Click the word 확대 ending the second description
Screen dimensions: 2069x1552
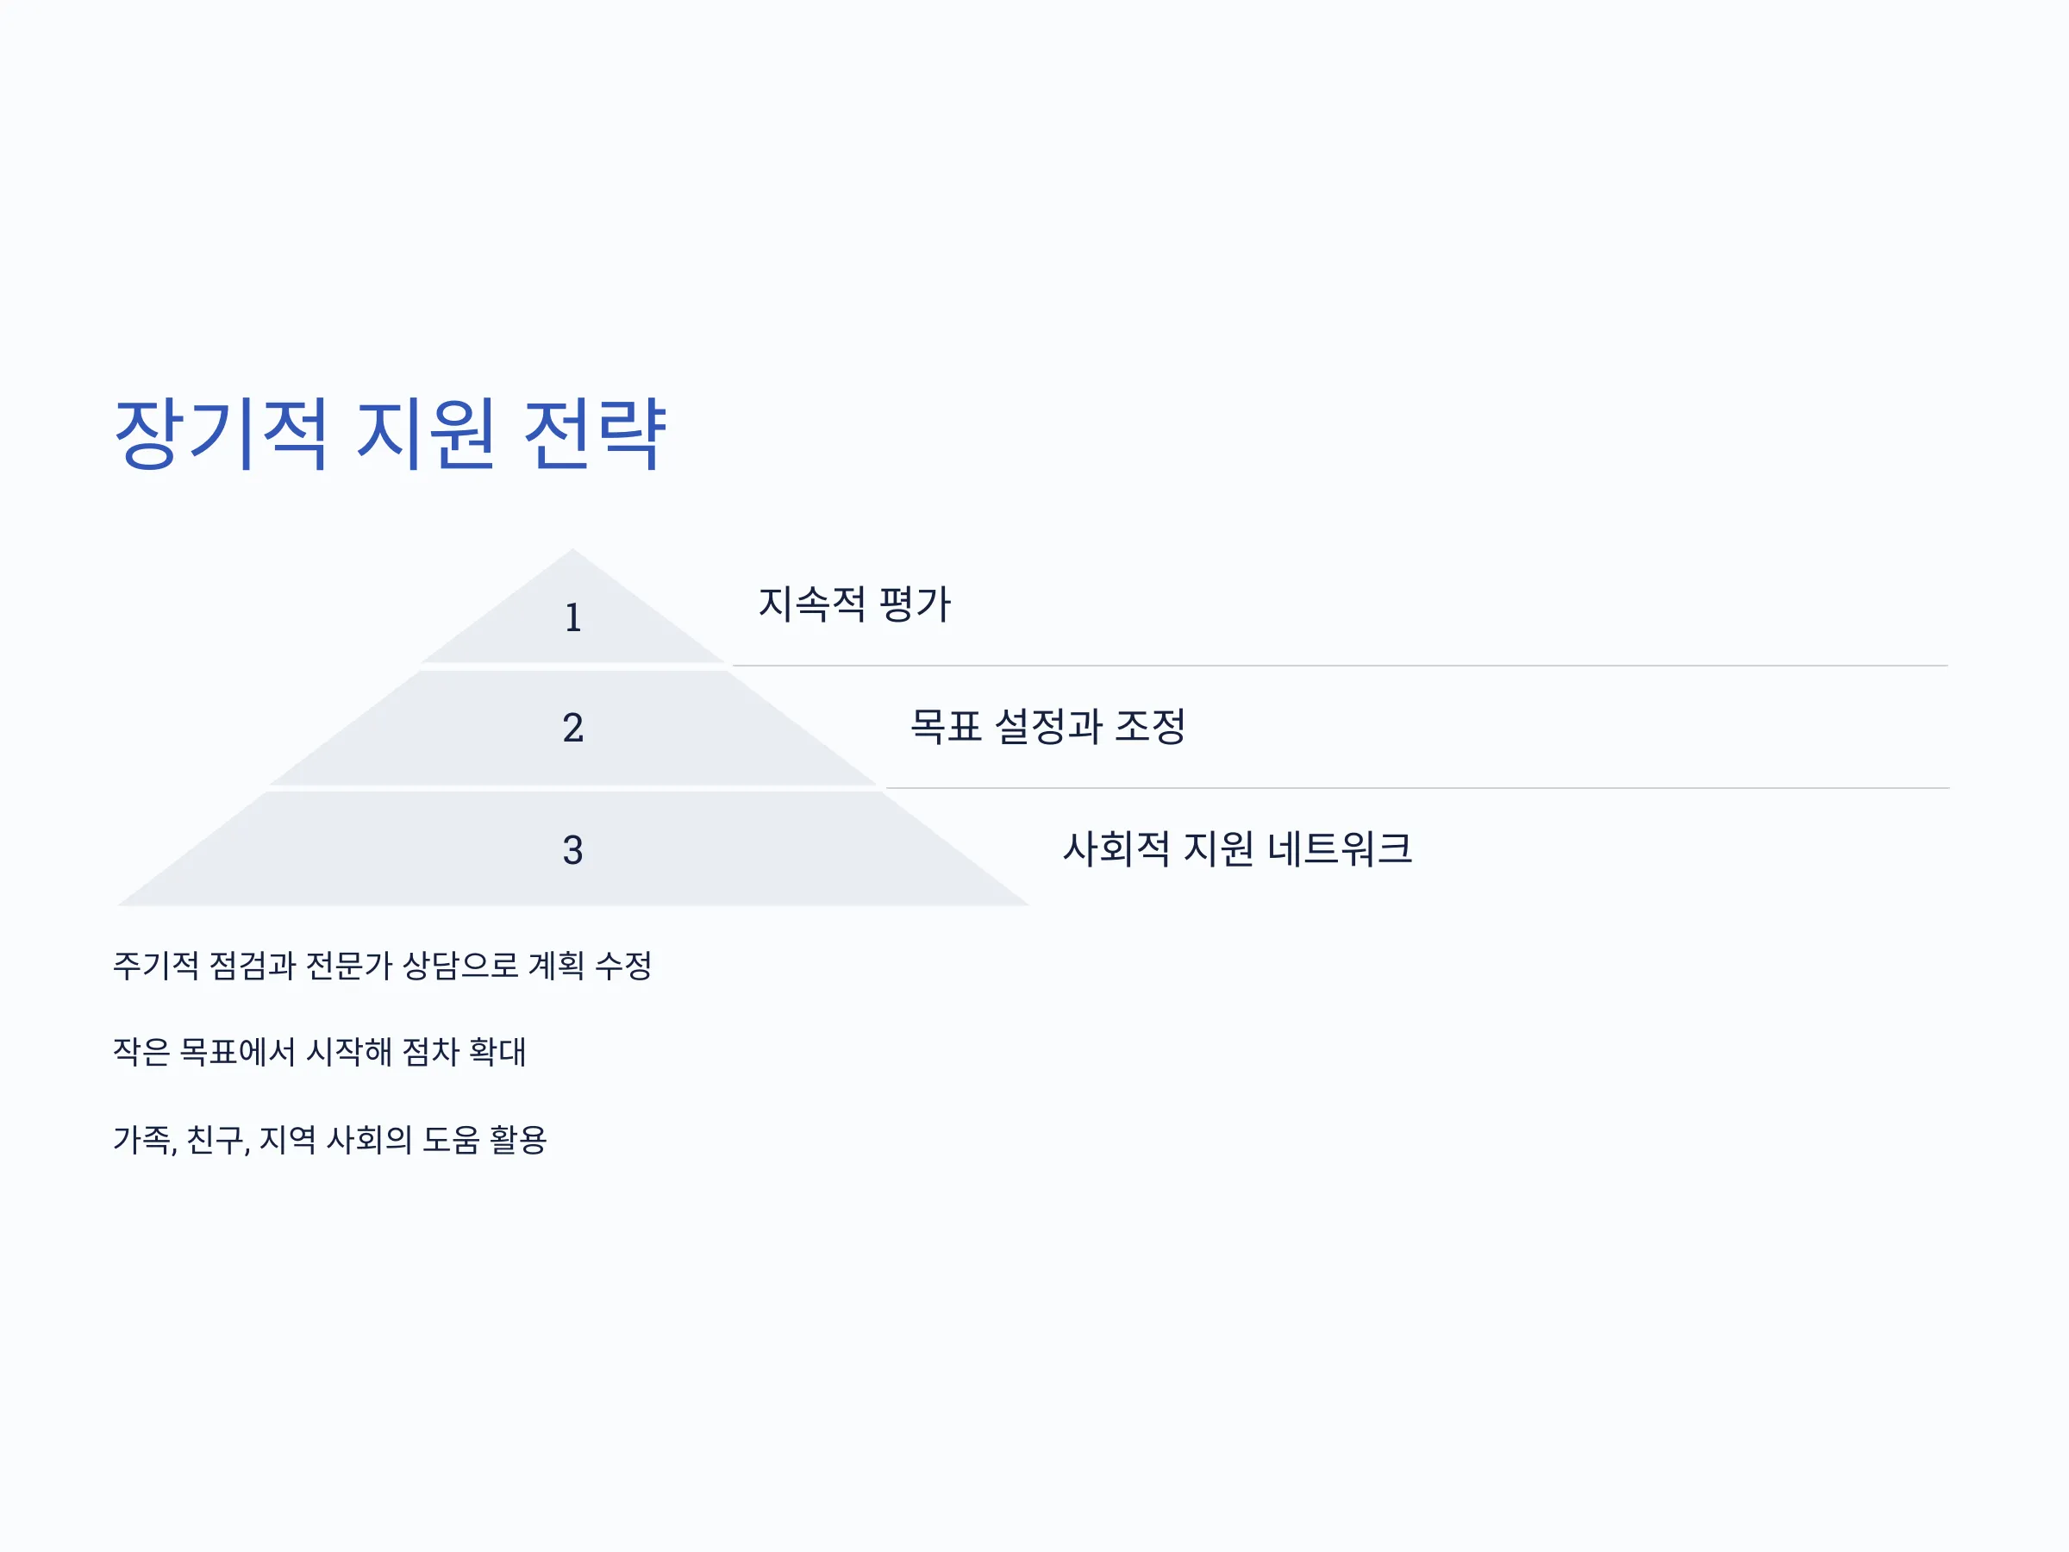[497, 1053]
